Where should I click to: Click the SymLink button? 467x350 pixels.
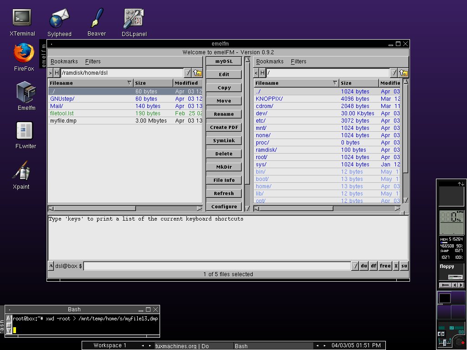tap(224, 140)
